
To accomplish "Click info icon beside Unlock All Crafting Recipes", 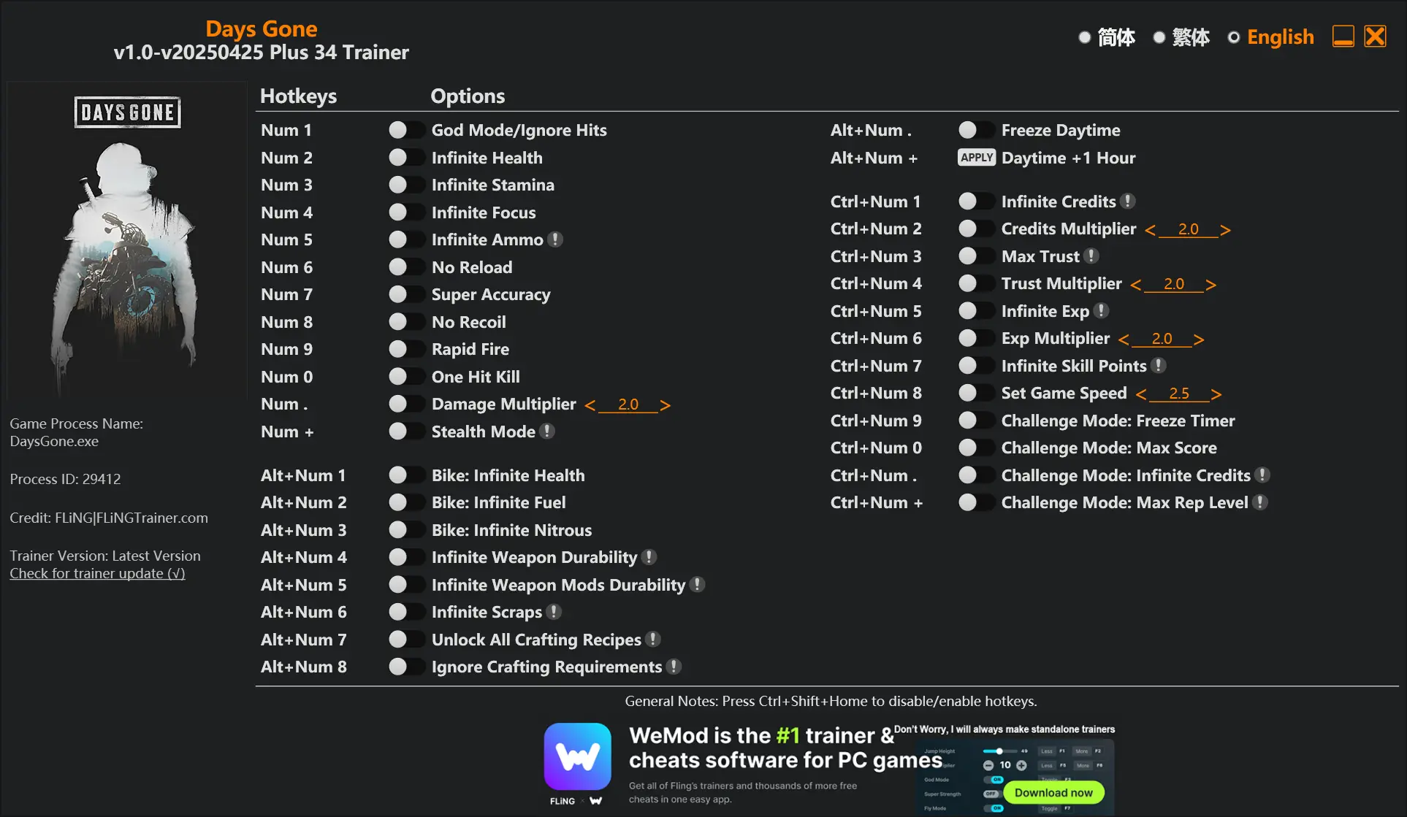I will (x=653, y=640).
